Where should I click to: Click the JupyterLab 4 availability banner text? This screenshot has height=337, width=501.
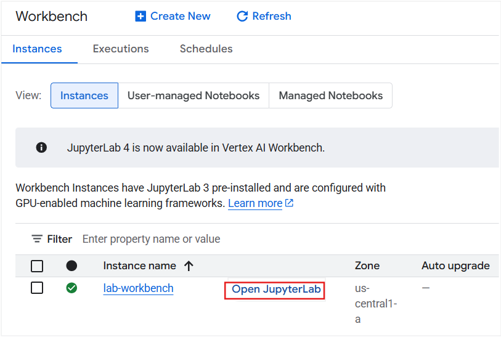(x=196, y=148)
